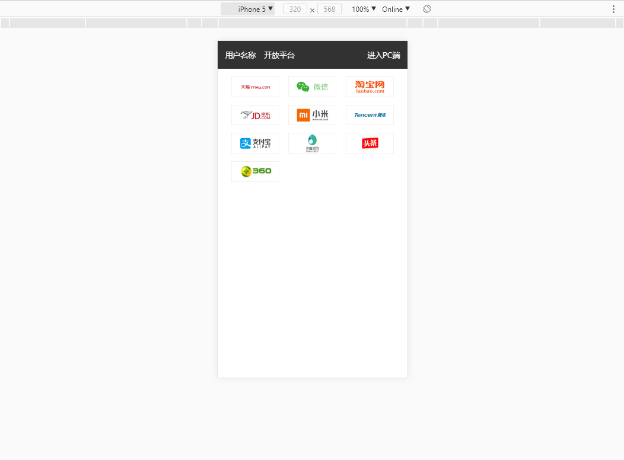Screen dimensions: 624x460
Task: Select the 用户名称 nav item
Action: coord(240,55)
